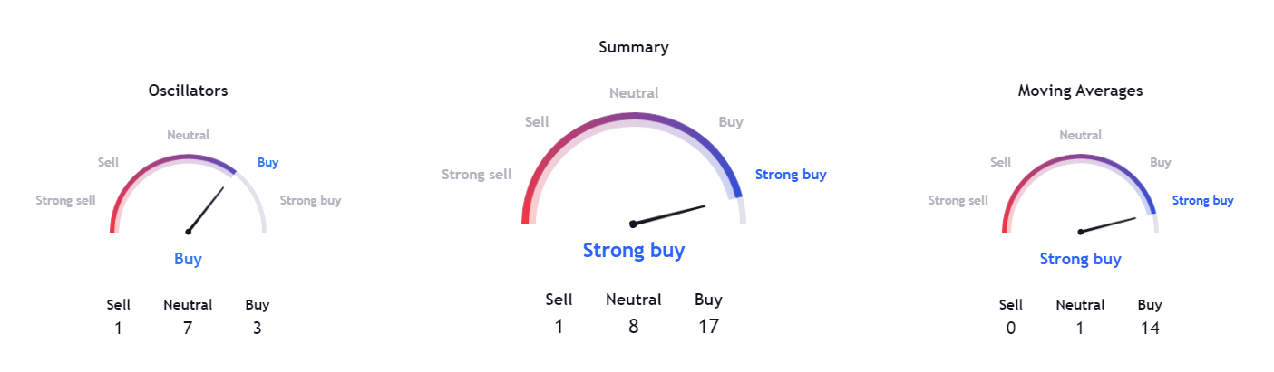The width and height of the screenshot is (1274, 372).
Task: Click the Summary gauge needle
Action: tap(668, 215)
